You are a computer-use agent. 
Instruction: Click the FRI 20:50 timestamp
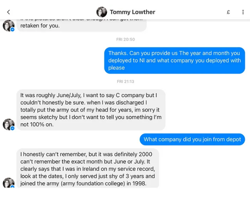pyautogui.click(x=125, y=39)
